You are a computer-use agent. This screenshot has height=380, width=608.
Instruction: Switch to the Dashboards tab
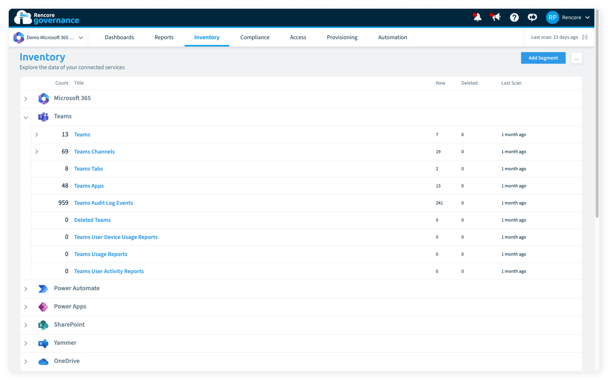point(119,37)
